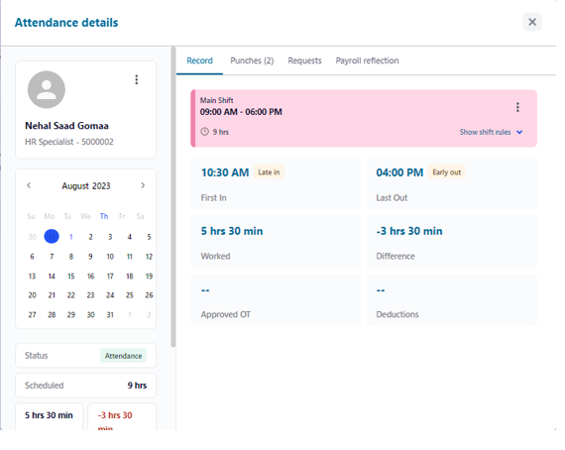Select highlighted day 31 in calendar
The image size is (565, 450).
[x=52, y=237]
